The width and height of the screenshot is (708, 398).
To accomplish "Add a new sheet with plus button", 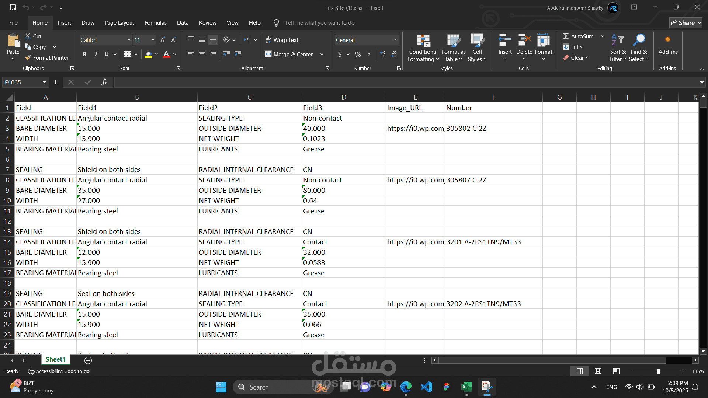I will [88, 360].
